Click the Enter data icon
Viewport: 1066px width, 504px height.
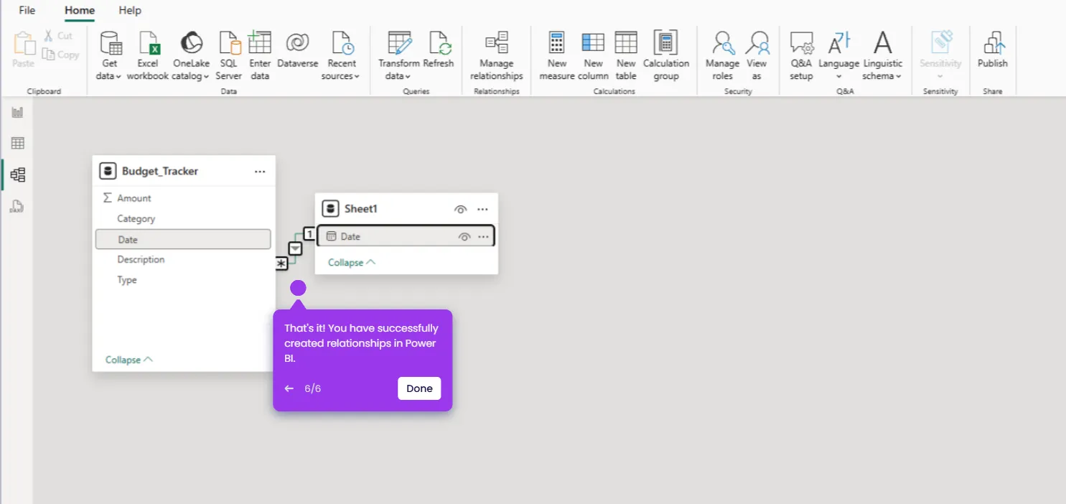[x=260, y=43]
